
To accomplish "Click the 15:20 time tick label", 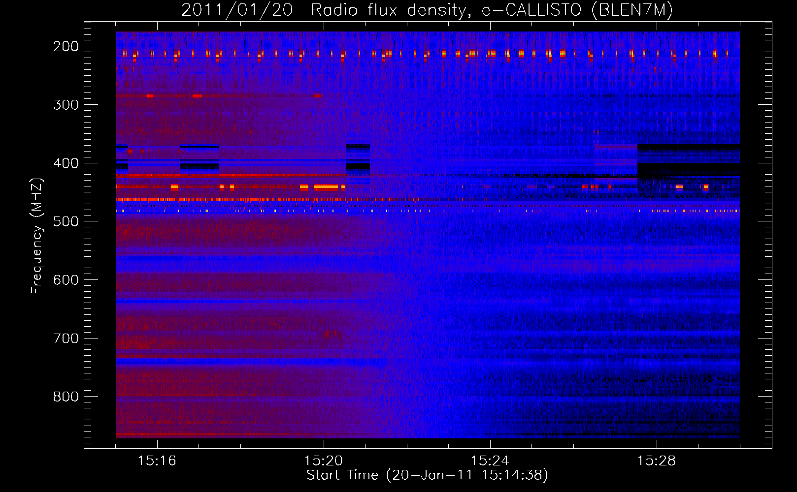I will 324,461.
